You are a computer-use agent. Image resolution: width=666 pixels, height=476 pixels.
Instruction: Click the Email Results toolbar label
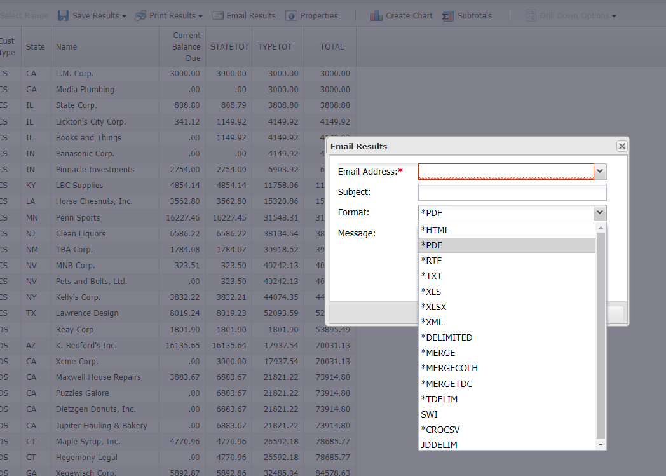(x=251, y=16)
